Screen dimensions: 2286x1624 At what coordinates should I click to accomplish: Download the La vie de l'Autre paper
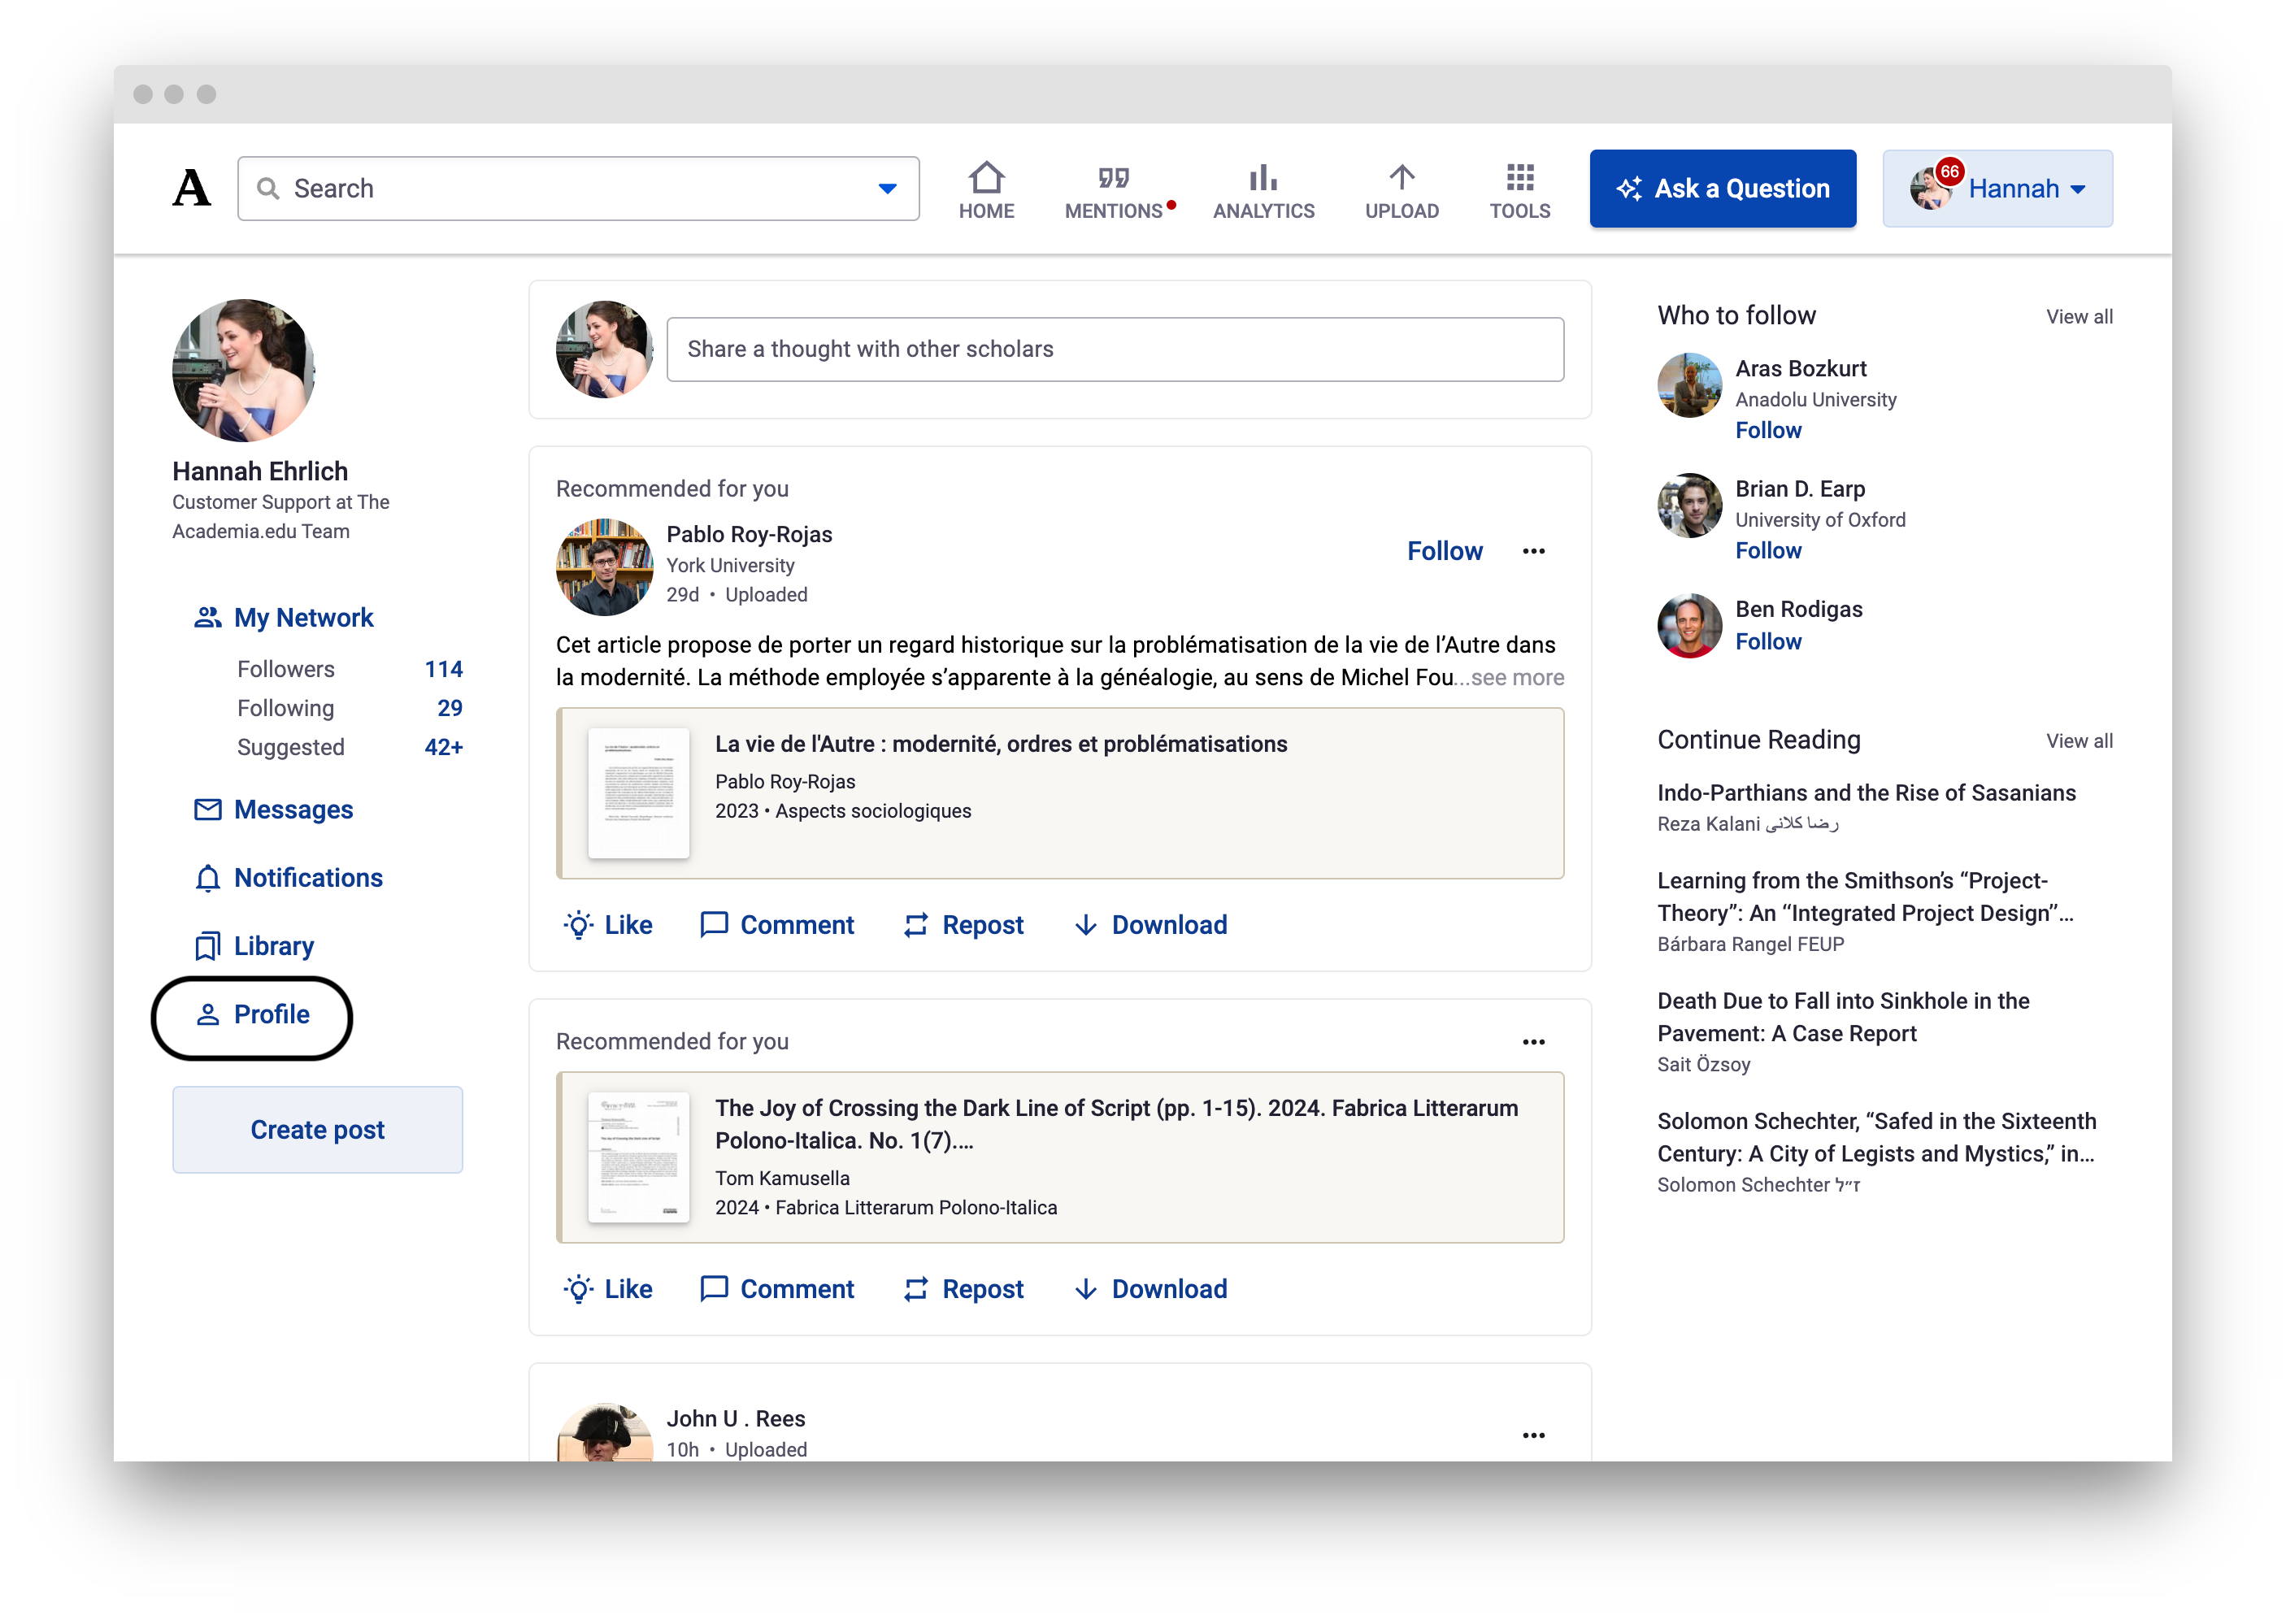pos(1150,925)
